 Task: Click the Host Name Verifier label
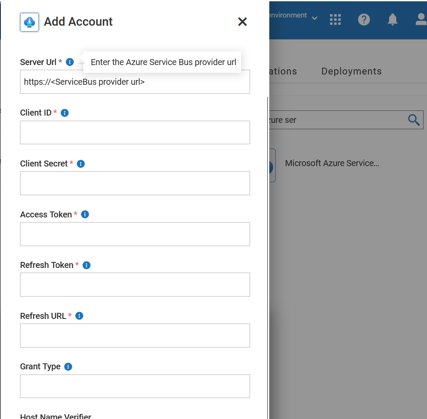56,416
